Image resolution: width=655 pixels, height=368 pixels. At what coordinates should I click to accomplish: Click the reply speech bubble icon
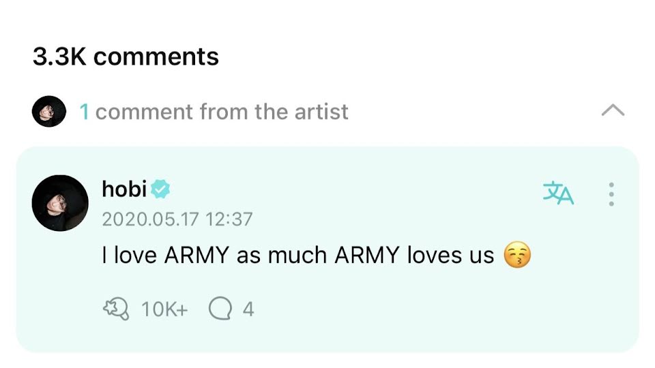pyautogui.click(x=220, y=309)
